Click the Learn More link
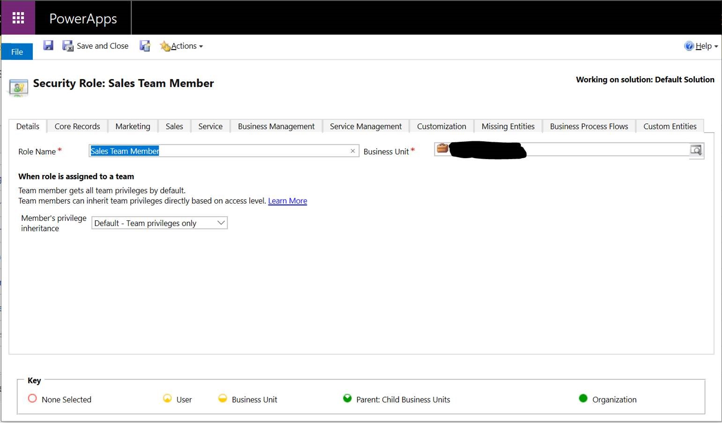The image size is (722, 423). [287, 201]
